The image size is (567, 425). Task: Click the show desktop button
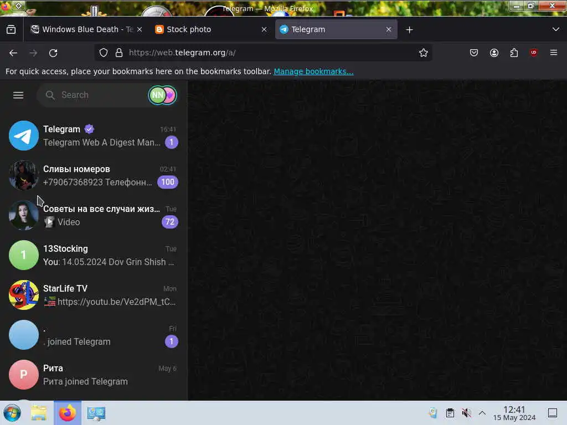(553, 413)
